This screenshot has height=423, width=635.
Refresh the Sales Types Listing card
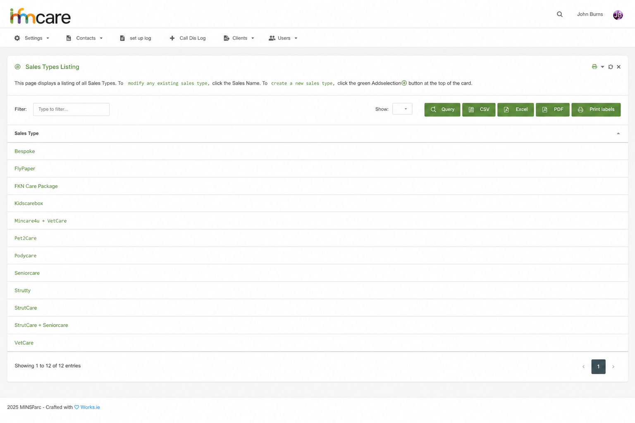(611, 67)
